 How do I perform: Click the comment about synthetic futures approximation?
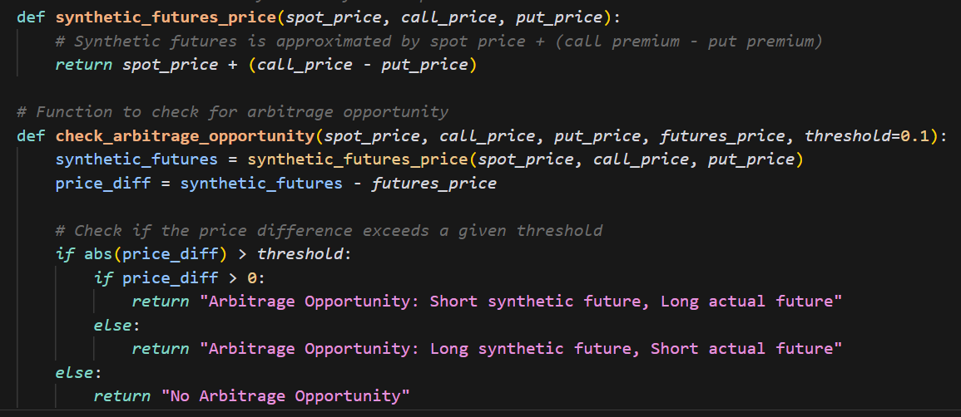tap(438, 41)
